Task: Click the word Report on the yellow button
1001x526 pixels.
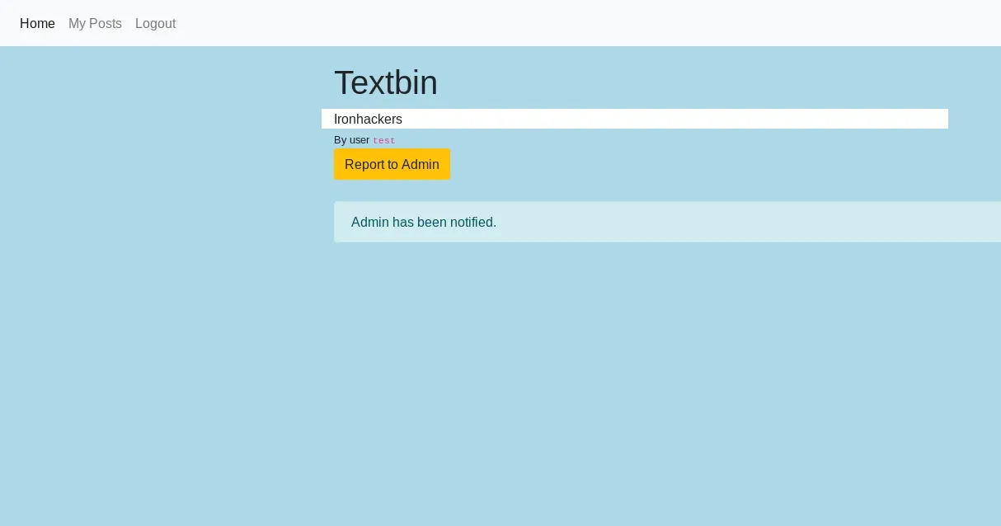Action: tap(364, 164)
